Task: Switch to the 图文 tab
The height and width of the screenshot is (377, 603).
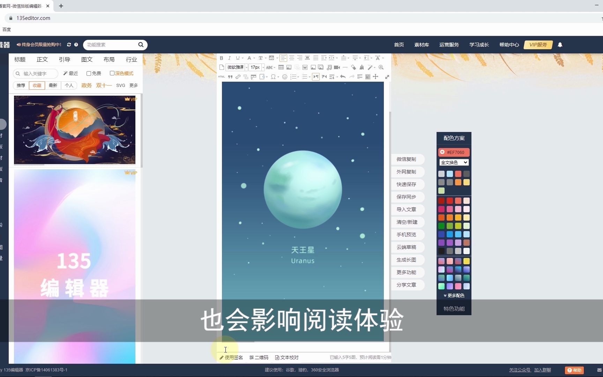Action: [x=87, y=59]
